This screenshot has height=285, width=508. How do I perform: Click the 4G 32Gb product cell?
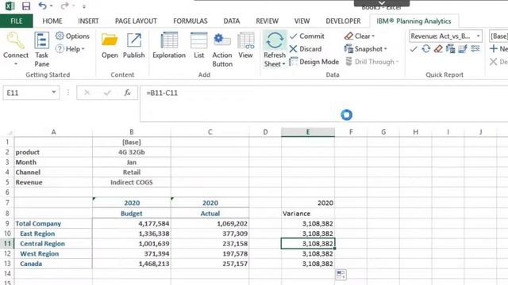tap(132, 152)
